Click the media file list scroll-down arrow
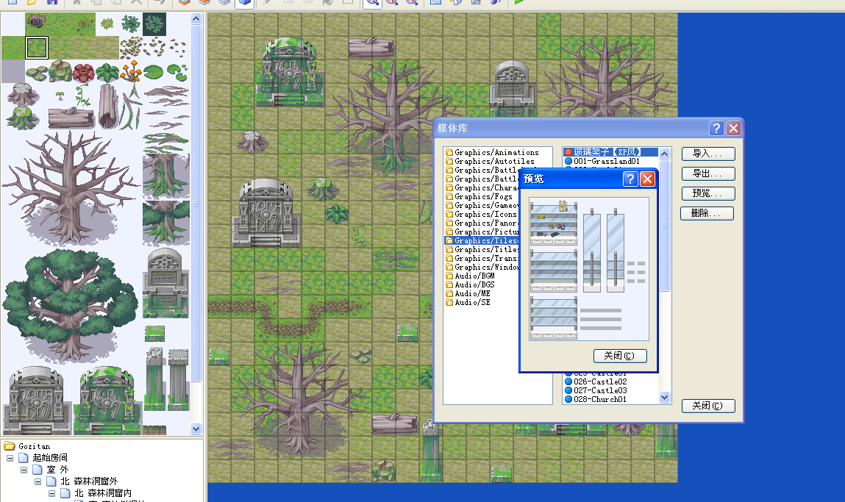The height and width of the screenshot is (502, 845). click(665, 398)
